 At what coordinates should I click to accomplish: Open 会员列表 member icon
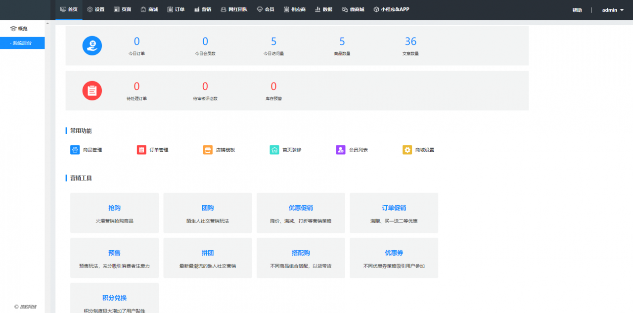[340, 149]
